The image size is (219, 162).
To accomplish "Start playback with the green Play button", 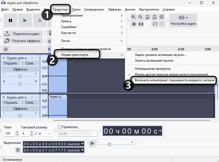I will coord(25,20).
